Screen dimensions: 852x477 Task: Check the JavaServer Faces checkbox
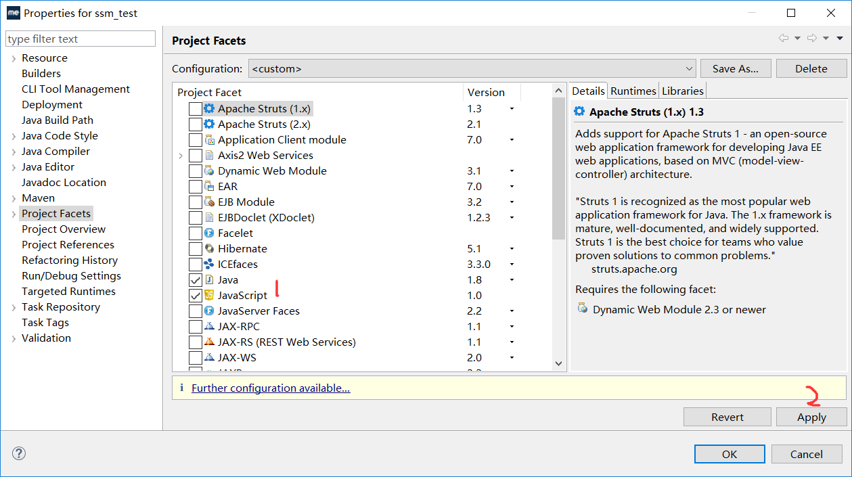[195, 311]
